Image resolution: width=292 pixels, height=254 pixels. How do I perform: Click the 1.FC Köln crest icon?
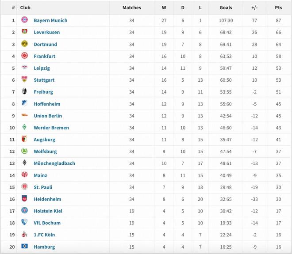pos(24,235)
